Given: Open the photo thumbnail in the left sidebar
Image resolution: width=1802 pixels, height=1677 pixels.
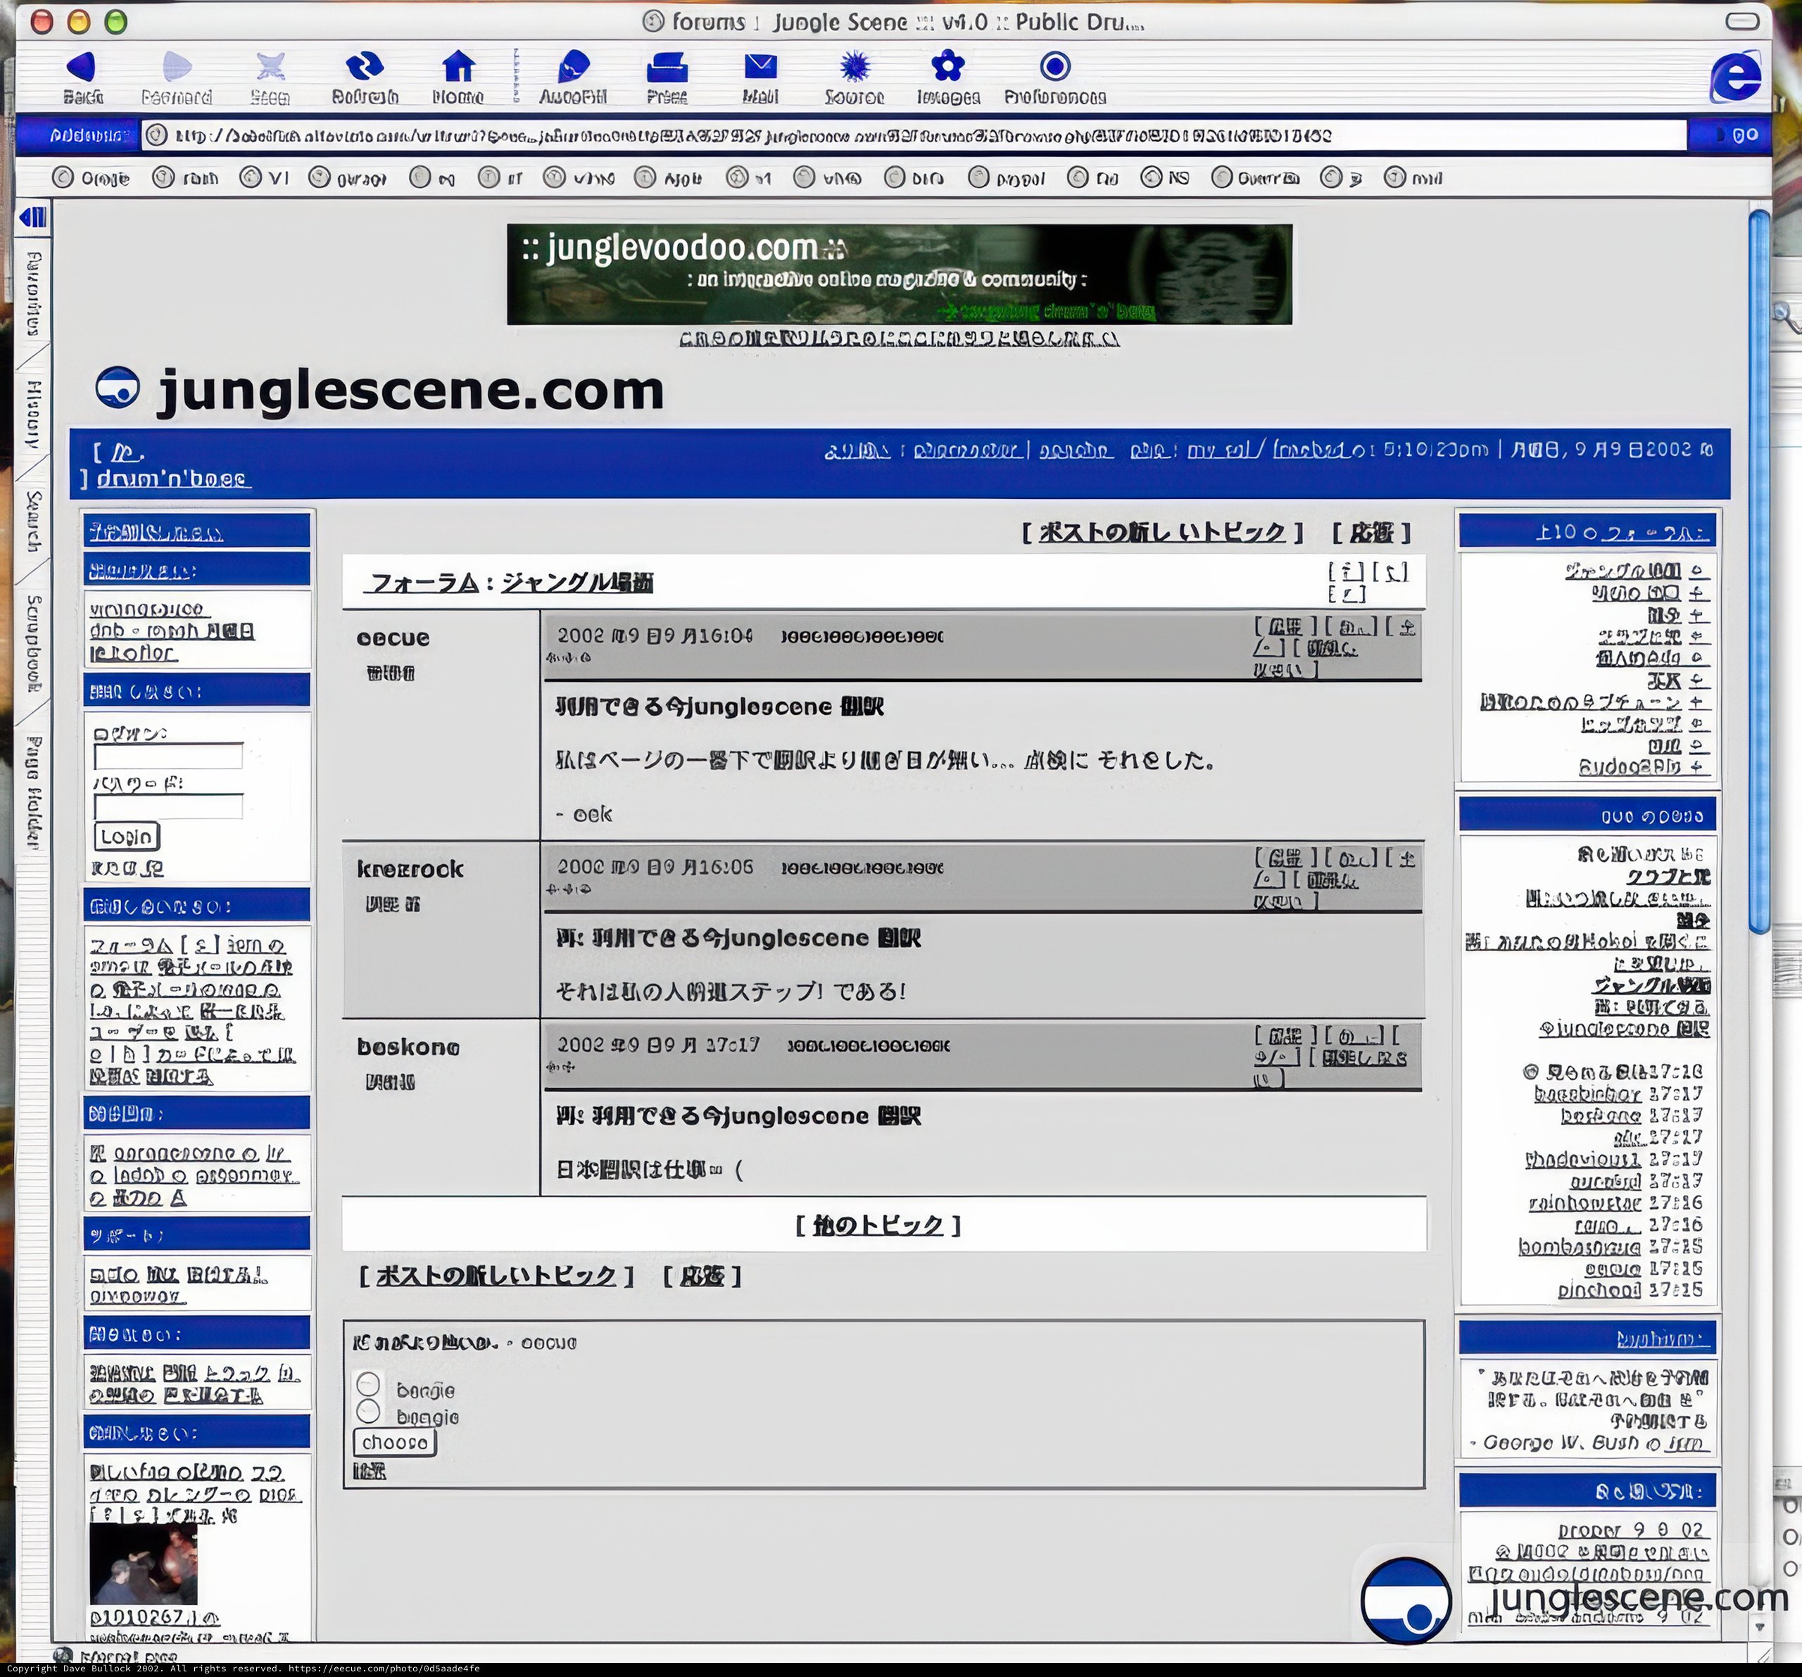Looking at the screenshot, I should 143,1564.
